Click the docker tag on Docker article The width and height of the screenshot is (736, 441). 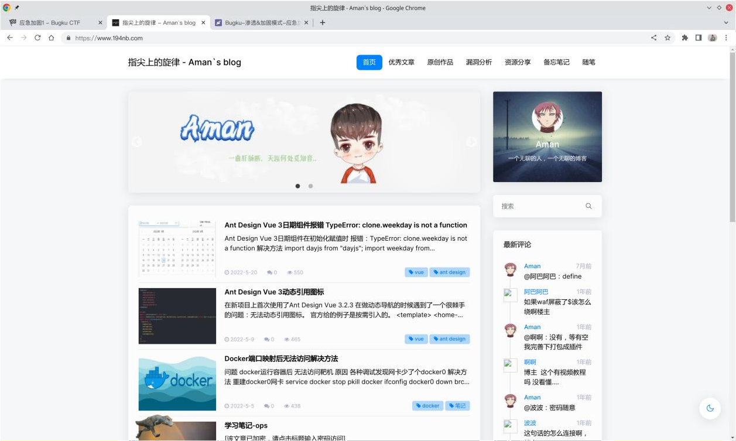tap(427, 406)
